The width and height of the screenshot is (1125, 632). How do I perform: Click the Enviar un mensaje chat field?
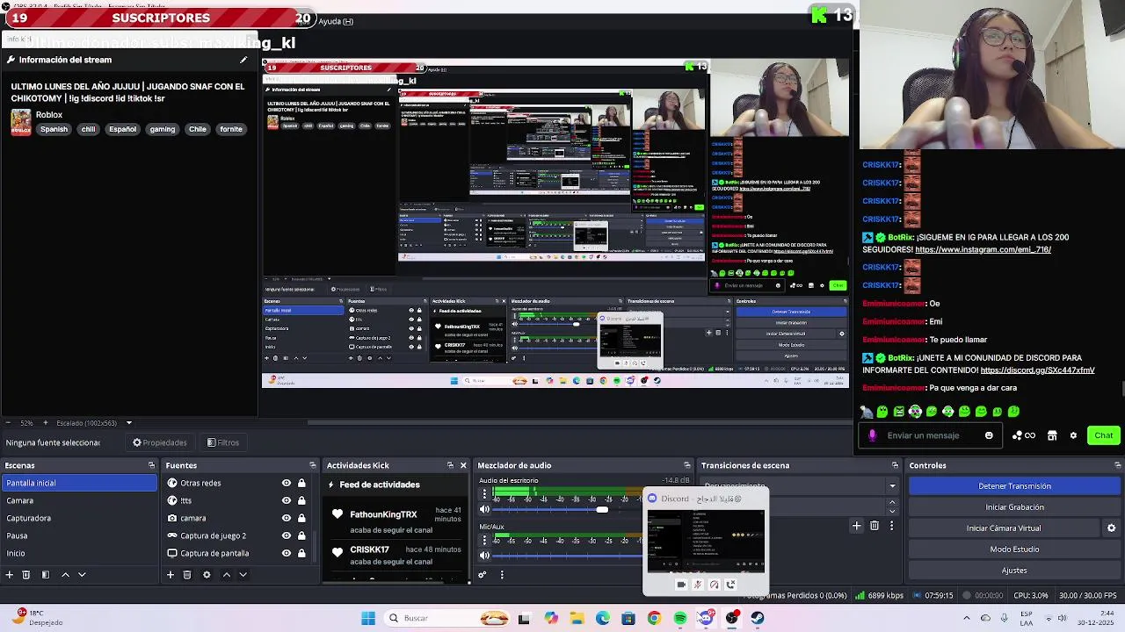click(932, 435)
